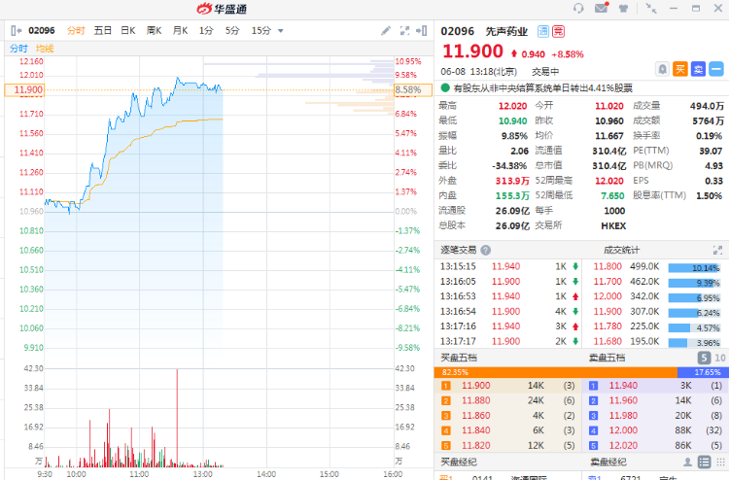Click the 10.14% volume distribution bar

tap(694, 267)
